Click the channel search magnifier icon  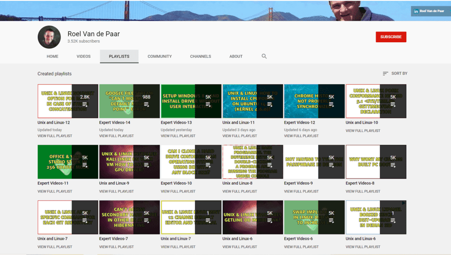[x=264, y=56]
